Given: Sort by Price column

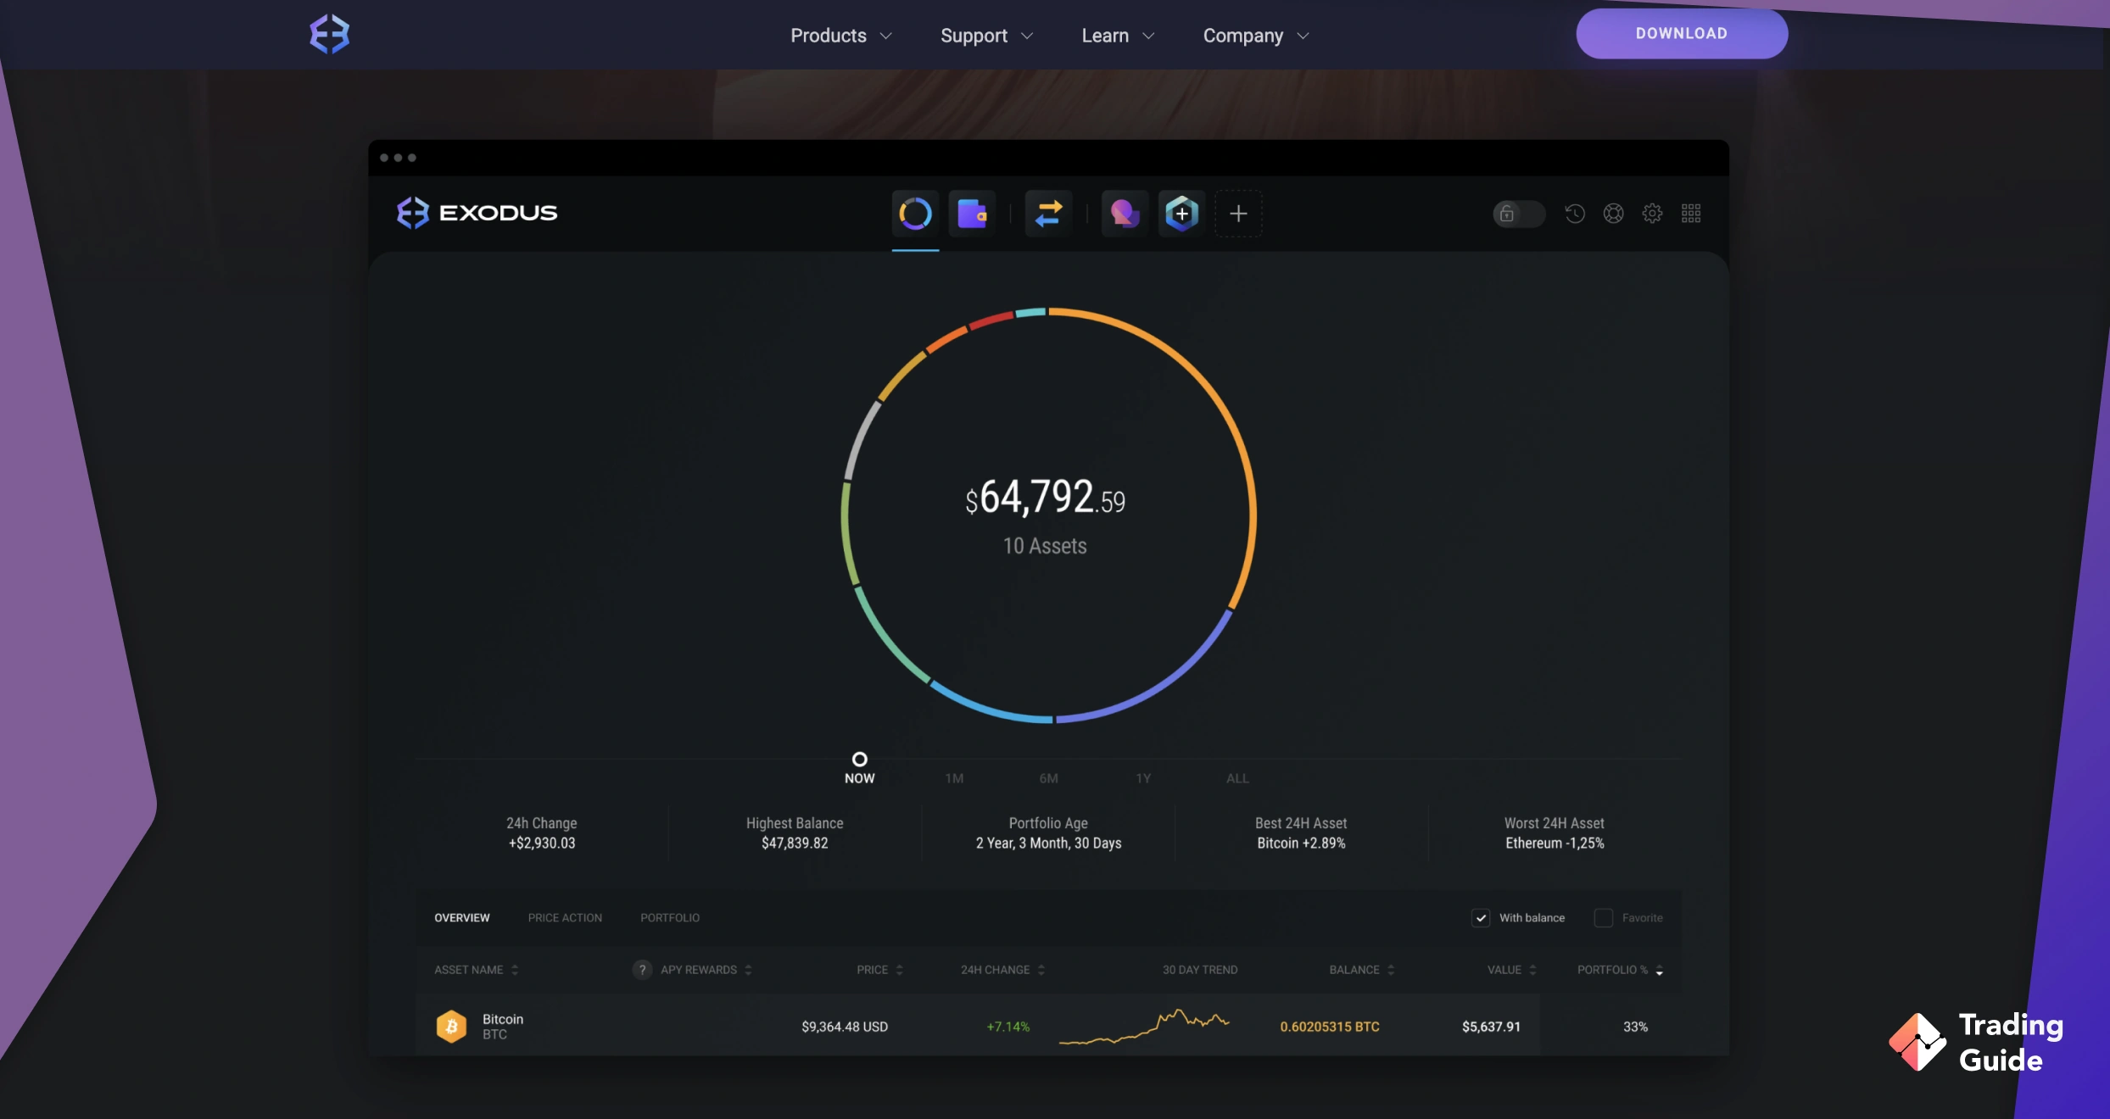Looking at the screenshot, I should (879, 970).
